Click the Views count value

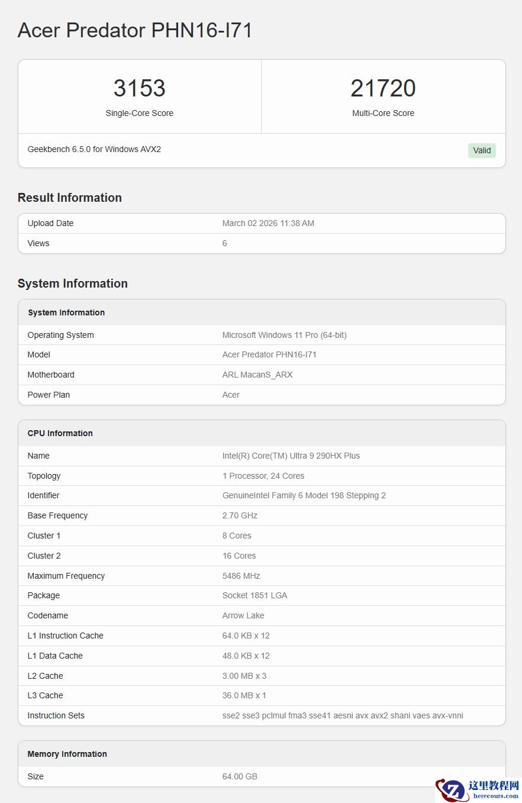point(225,243)
